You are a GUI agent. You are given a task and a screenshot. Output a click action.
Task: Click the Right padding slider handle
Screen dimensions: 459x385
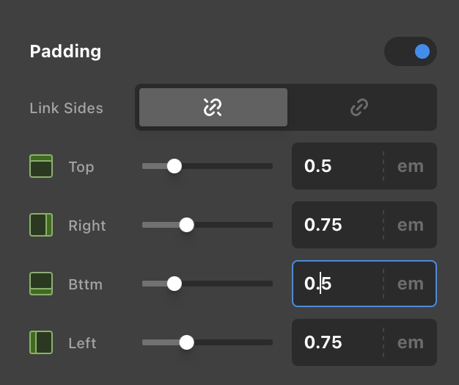[x=186, y=225]
